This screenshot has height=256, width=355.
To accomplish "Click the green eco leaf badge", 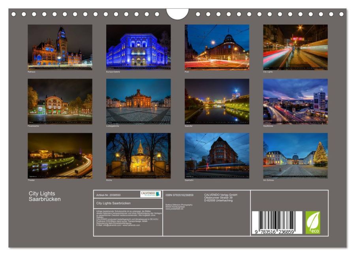I will 313,222.
